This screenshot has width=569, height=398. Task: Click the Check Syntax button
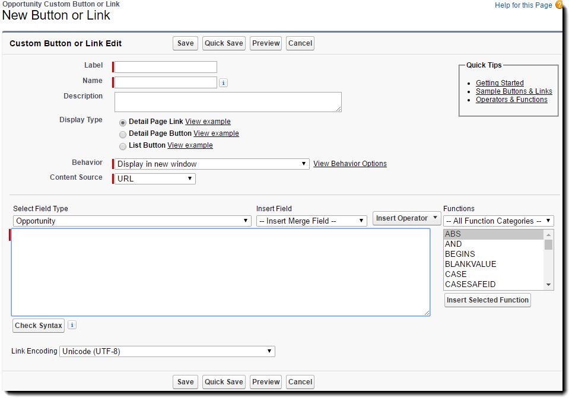coord(39,326)
